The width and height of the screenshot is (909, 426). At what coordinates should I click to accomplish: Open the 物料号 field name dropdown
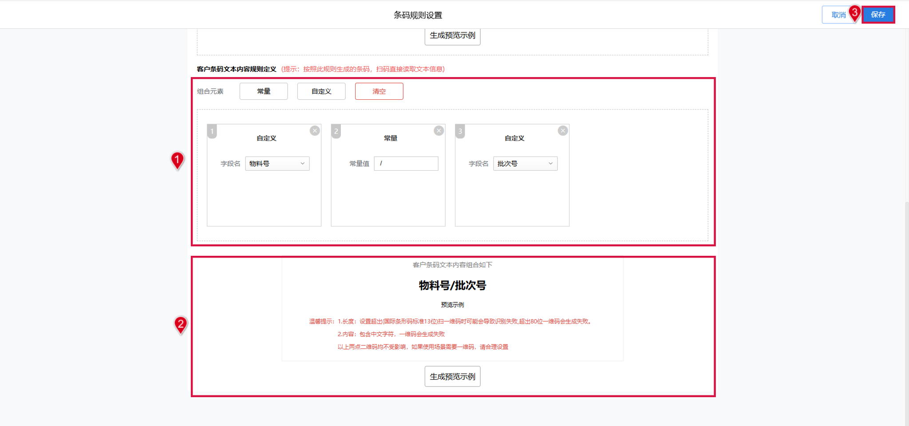[277, 164]
